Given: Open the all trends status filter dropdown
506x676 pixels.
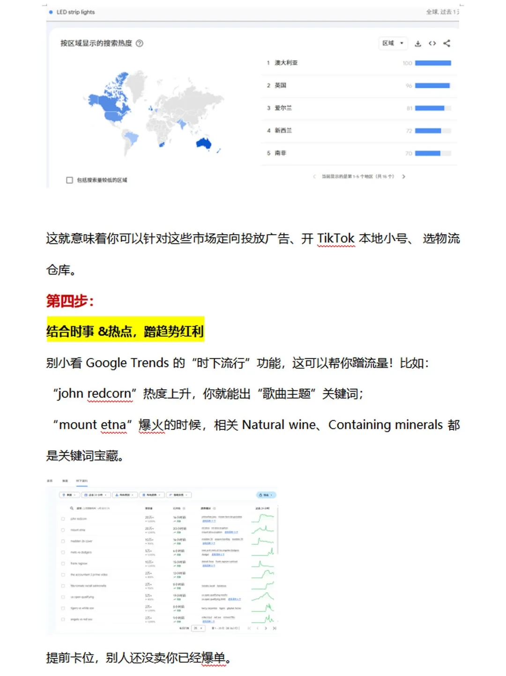Looking at the screenshot, I should 152,495.
